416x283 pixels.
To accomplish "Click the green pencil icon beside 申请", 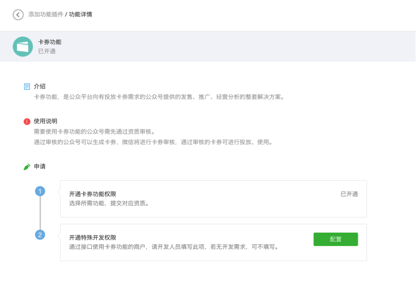I will (x=27, y=166).
